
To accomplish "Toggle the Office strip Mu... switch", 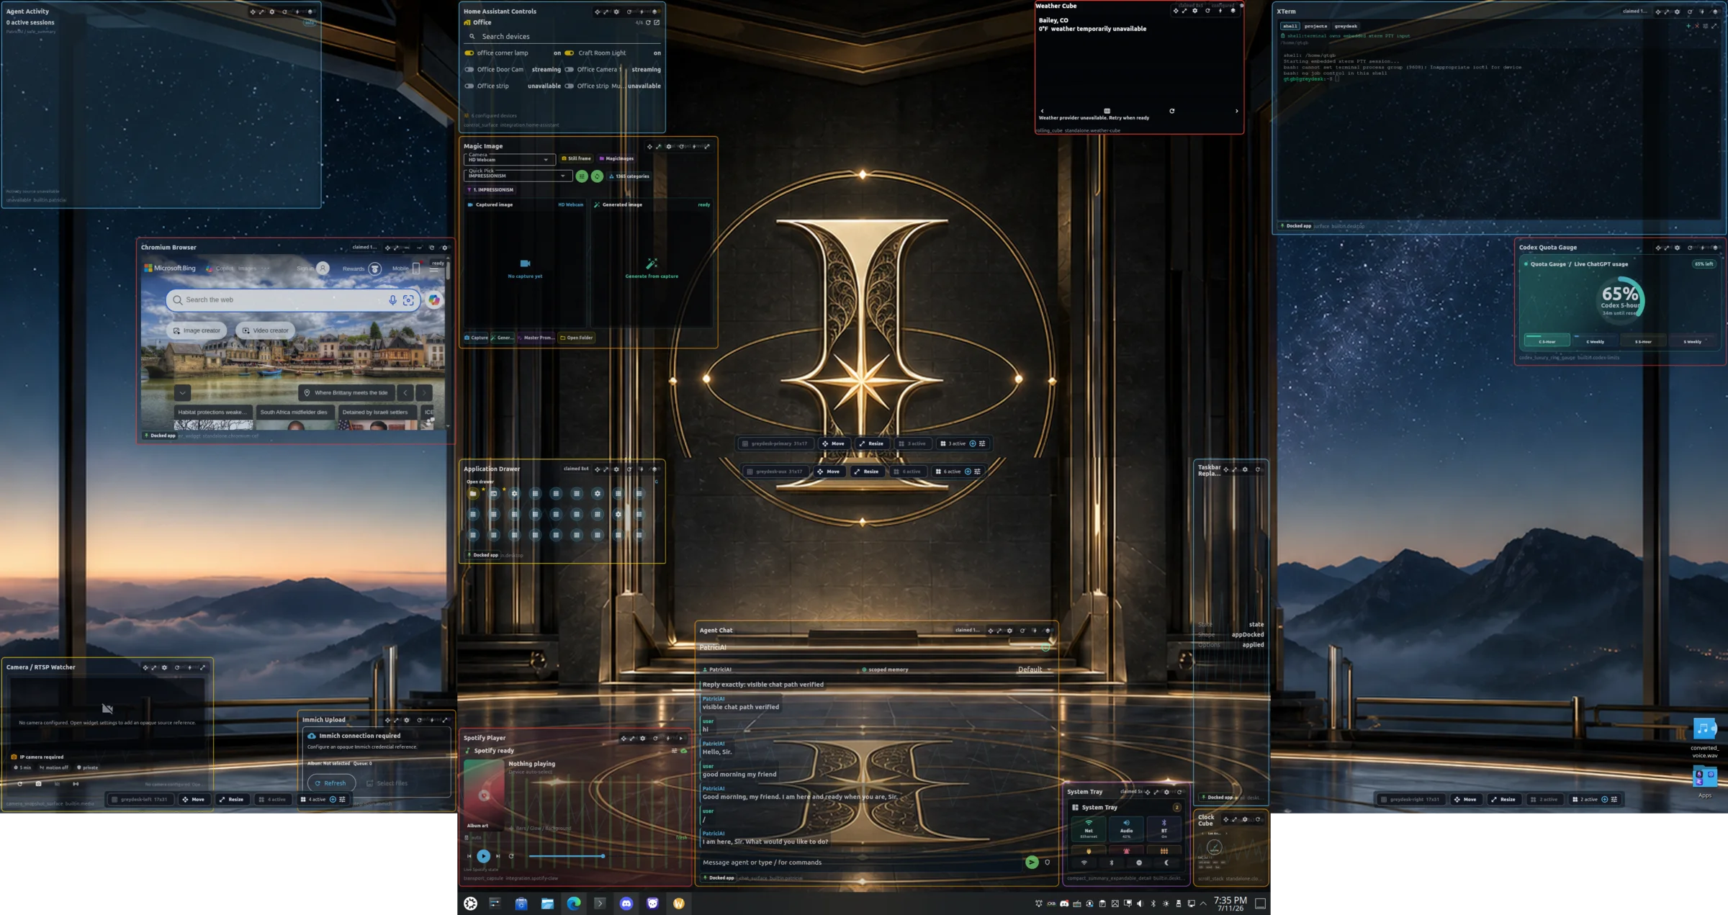I will [x=570, y=86].
